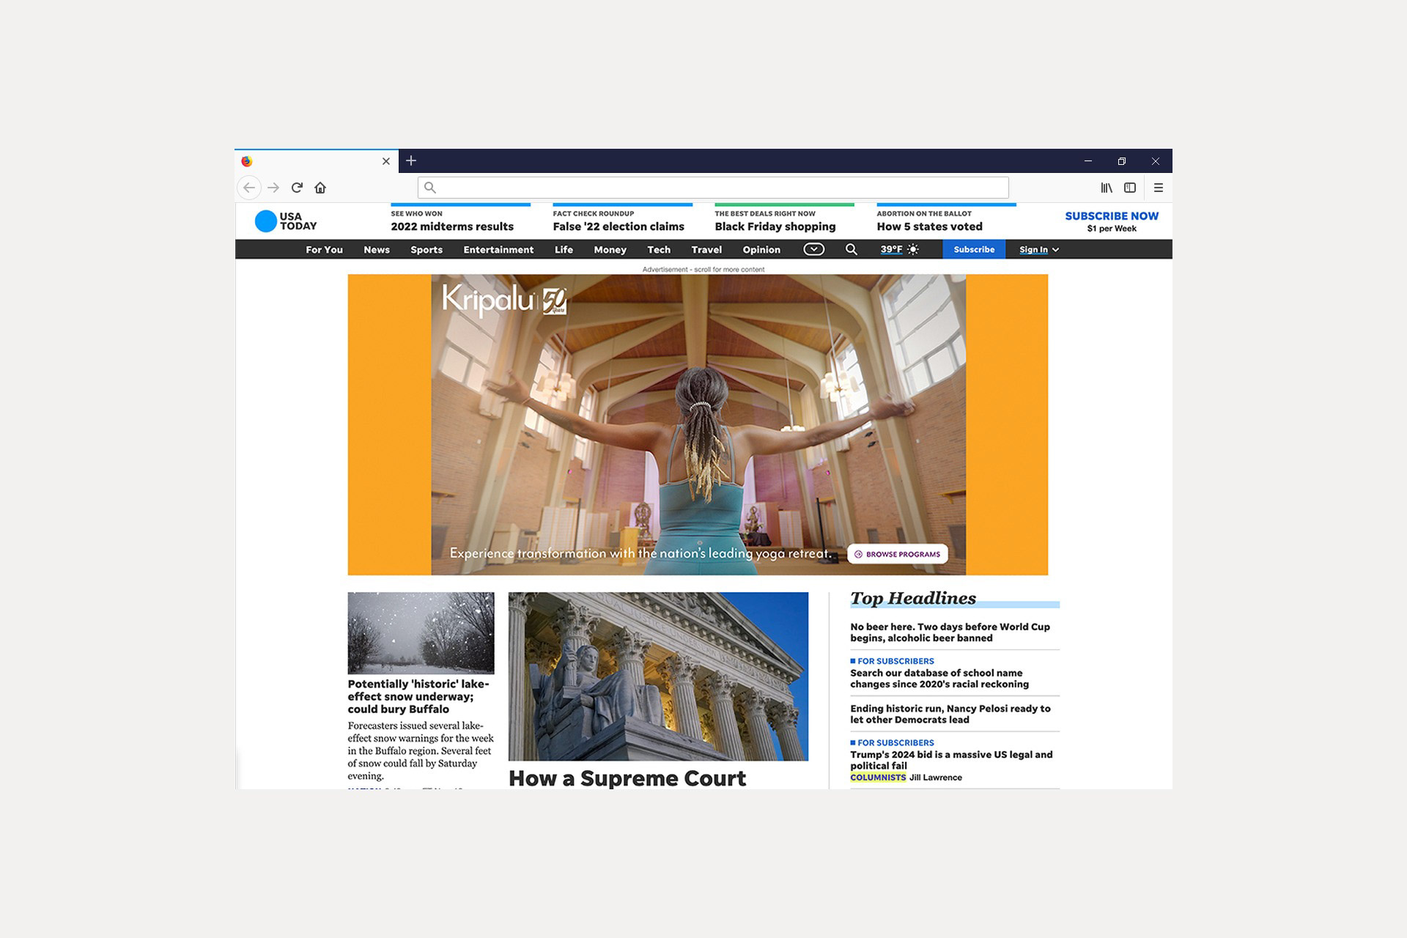1407x938 pixels.
Task: Open the Opinion section
Action: click(761, 250)
